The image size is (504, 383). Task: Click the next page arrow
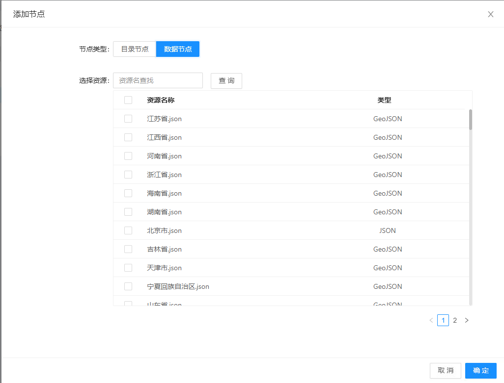coord(467,320)
